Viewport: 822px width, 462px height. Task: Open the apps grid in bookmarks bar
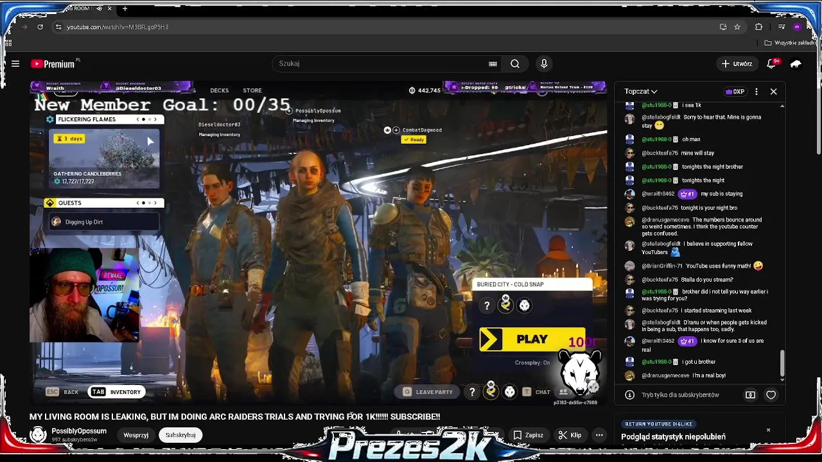click(x=8, y=43)
